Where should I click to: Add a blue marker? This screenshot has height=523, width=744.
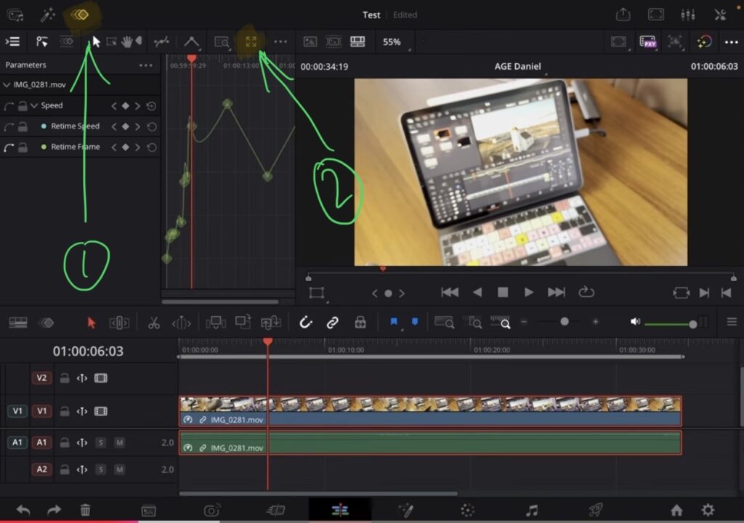point(415,322)
